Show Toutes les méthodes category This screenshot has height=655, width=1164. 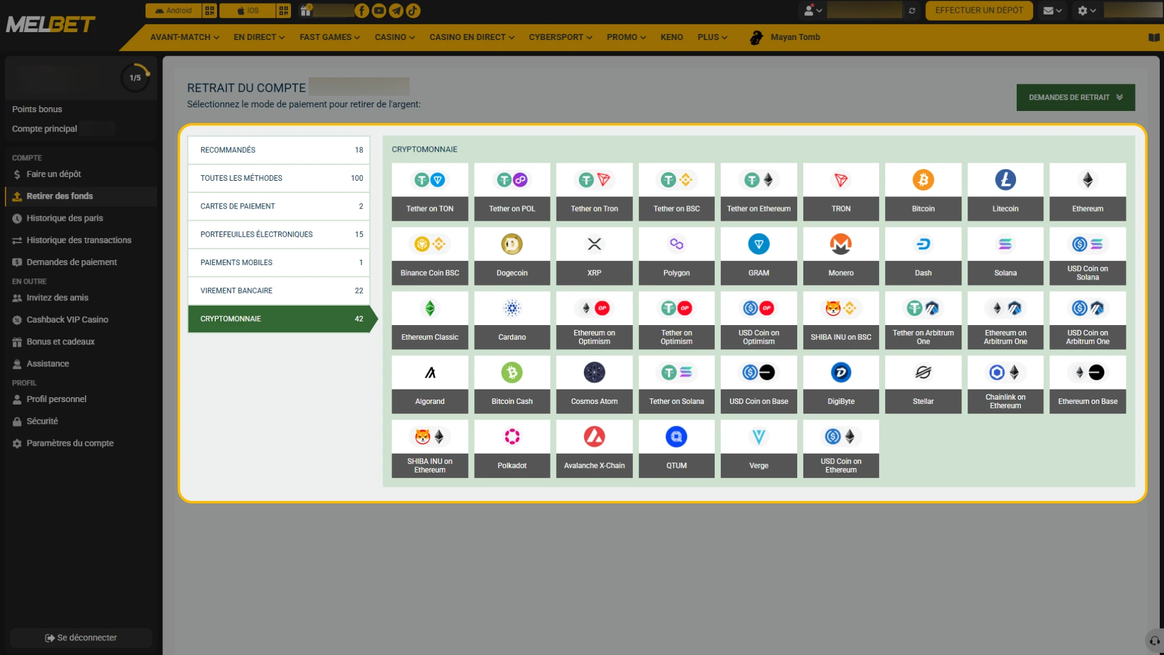tap(278, 178)
